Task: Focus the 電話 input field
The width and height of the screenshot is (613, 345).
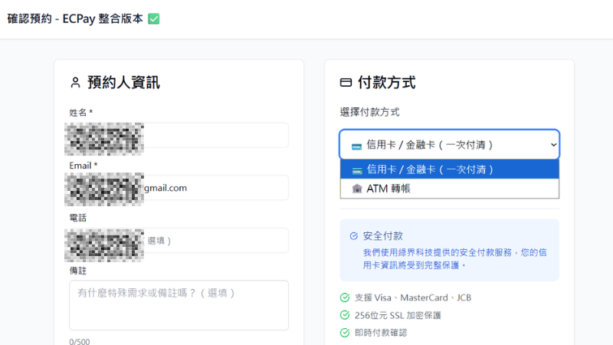Action: click(179, 240)
